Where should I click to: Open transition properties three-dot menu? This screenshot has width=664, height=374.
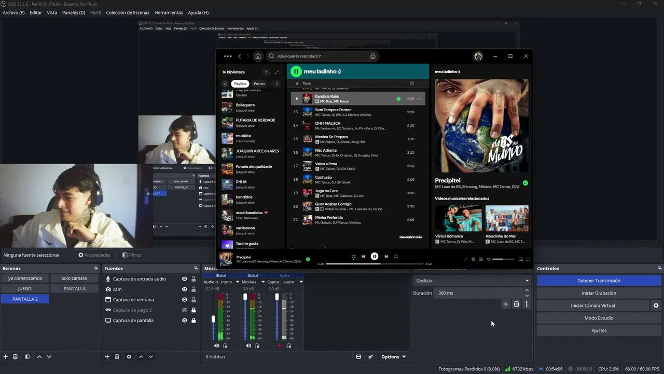coord(527,304)
